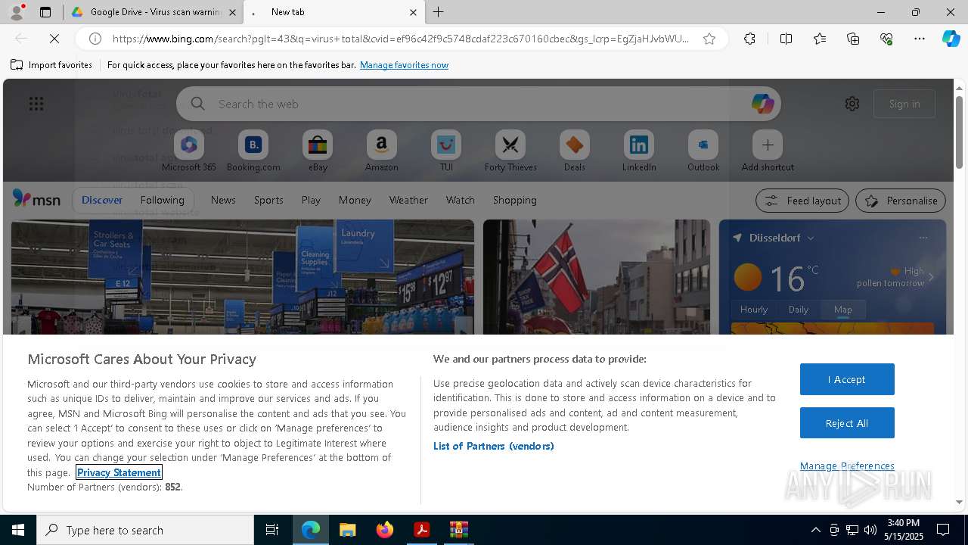Open the Collections icon
Image resolution: width=968 pixels, height=545 pixels.
[x=853, y=39]
